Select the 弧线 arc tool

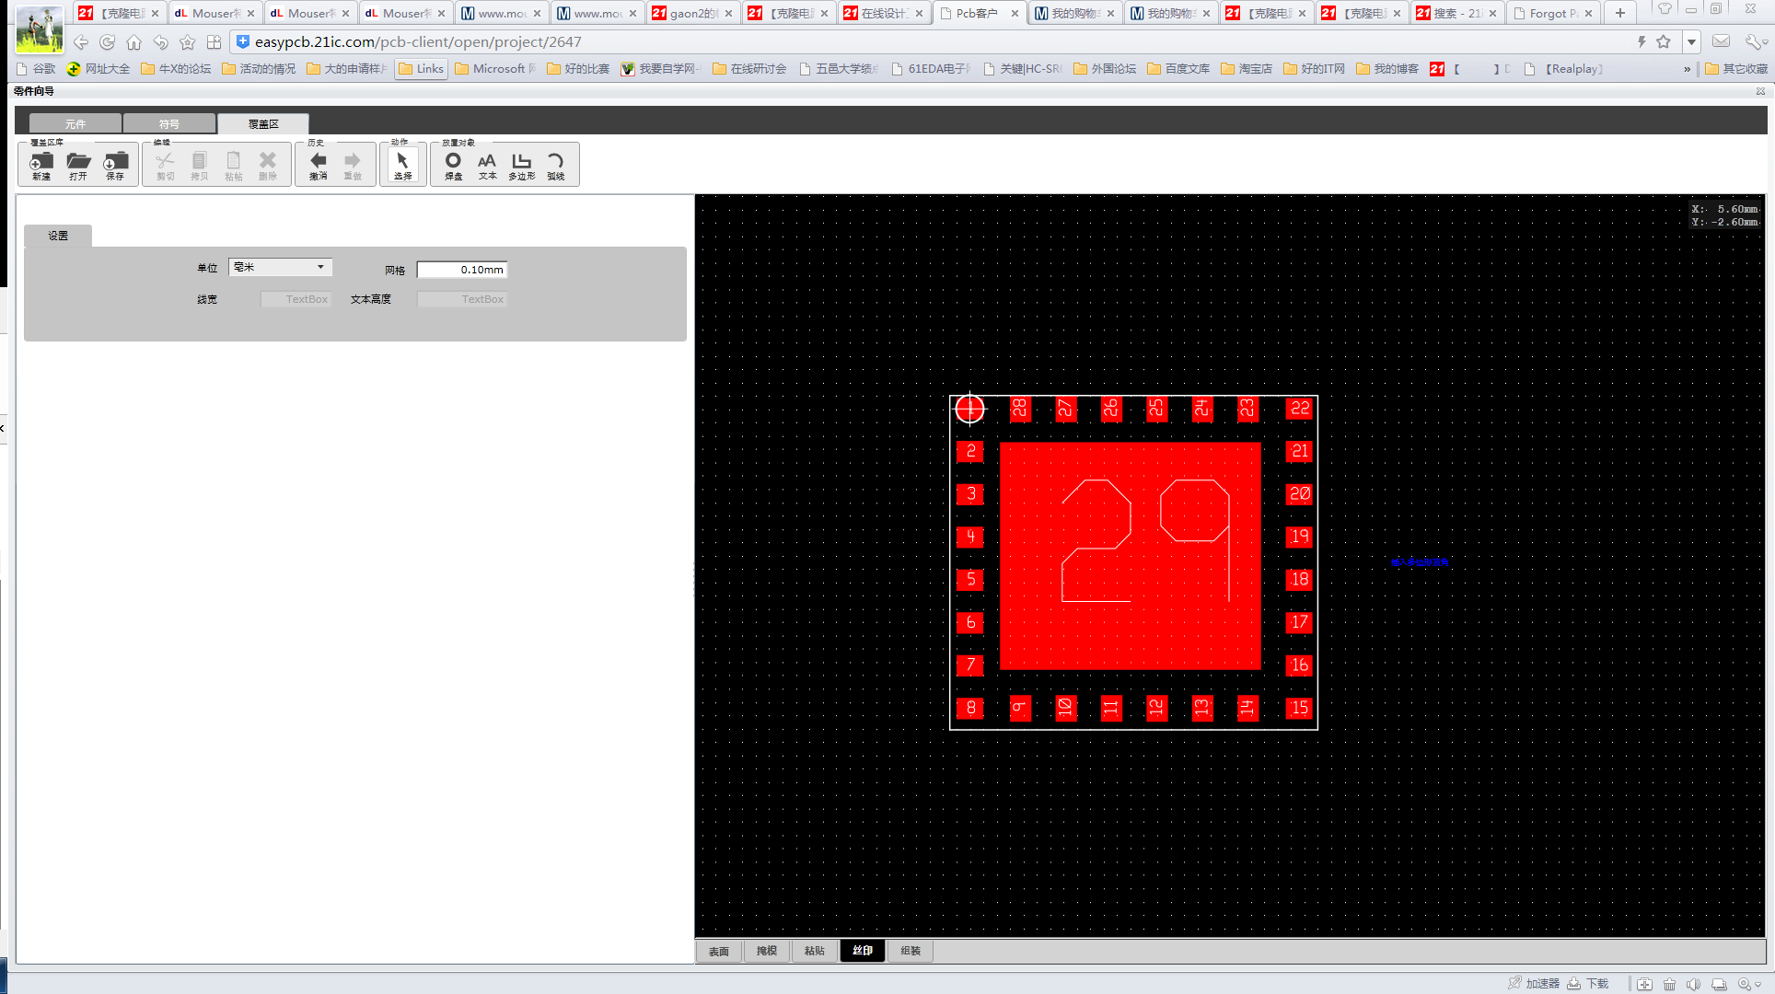(555, 165)
